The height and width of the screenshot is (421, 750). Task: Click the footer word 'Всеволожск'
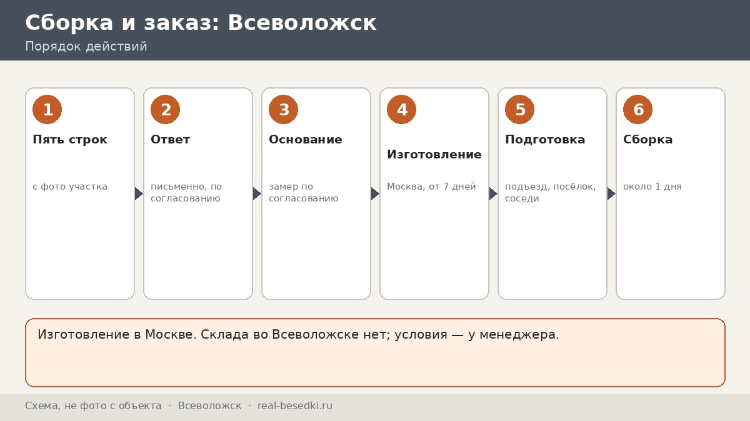tap(209, 406)
